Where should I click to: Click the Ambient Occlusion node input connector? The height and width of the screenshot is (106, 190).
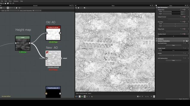46,33
